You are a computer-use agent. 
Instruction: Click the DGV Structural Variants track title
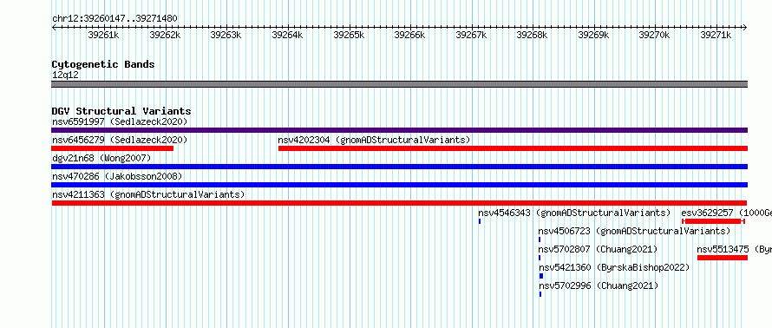point(121,111)
